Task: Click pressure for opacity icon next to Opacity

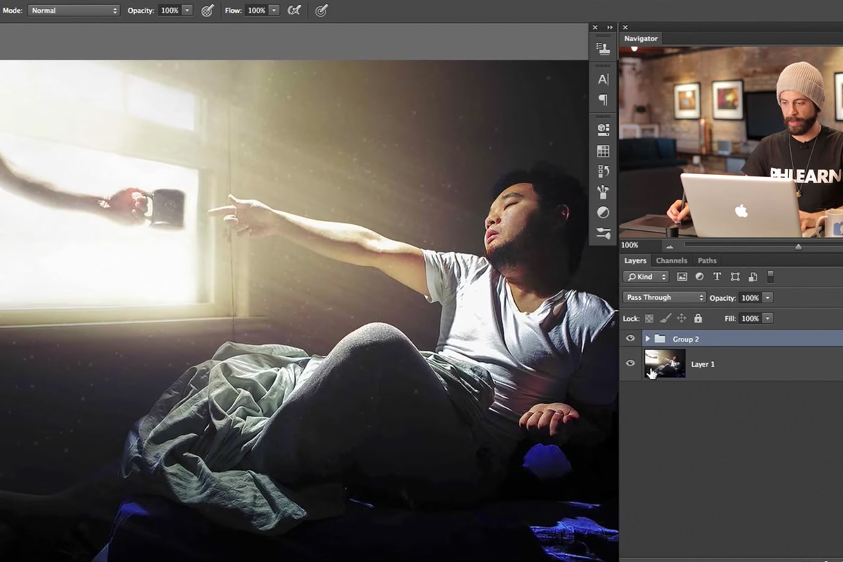Action: tap(207, 11)
